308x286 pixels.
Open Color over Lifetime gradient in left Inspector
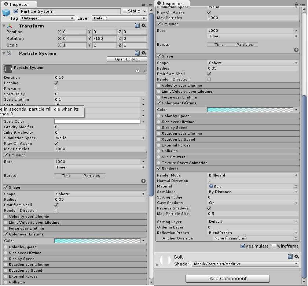[97, 241]
